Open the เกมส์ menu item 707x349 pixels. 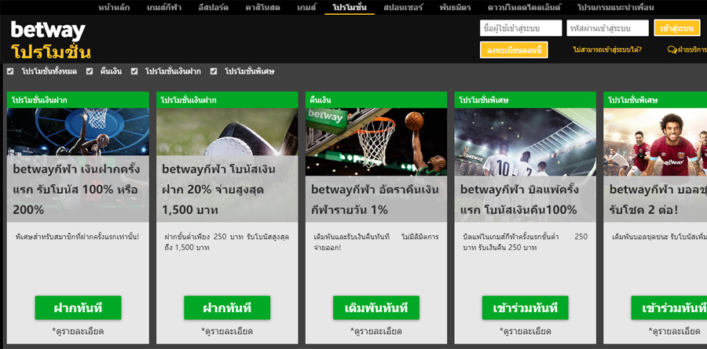[x=306, y=7]
